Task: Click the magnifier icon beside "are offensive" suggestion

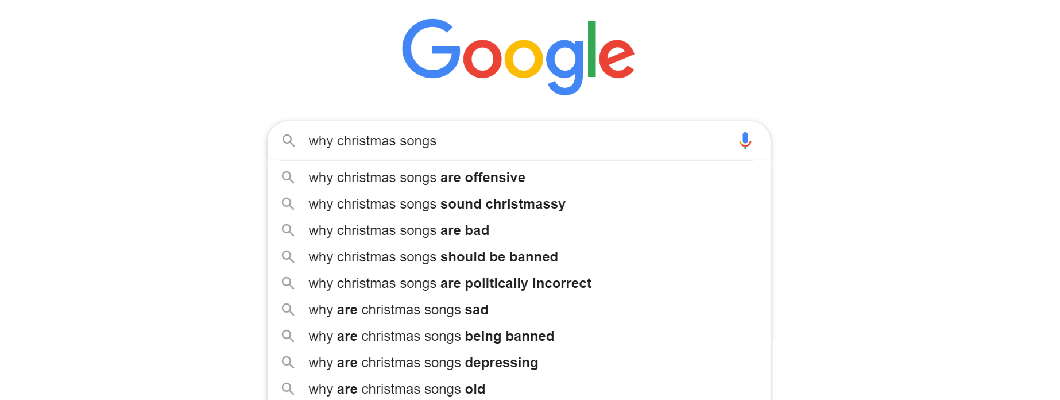Action: click(288, 178)
